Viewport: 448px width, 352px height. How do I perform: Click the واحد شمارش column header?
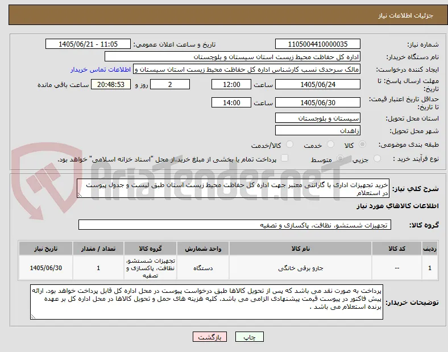[x=203, y=249]
